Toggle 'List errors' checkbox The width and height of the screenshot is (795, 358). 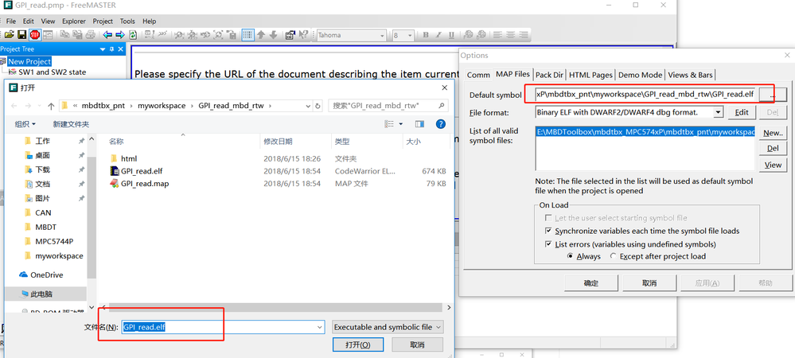tap(548, 244)
